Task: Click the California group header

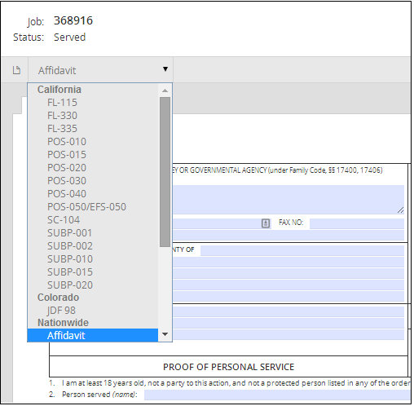Action: (x=59, y=90)
